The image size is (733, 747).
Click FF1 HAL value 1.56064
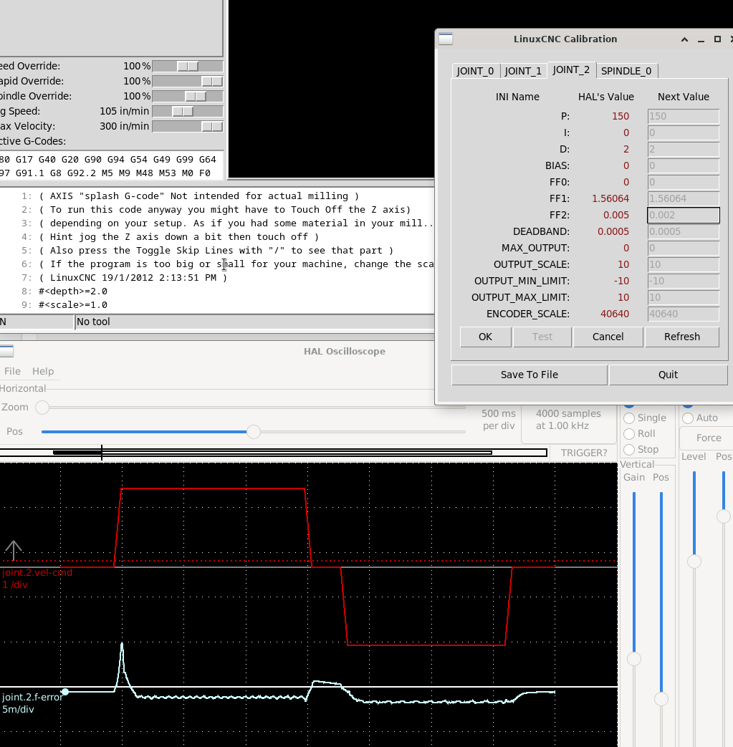[610, 198]
